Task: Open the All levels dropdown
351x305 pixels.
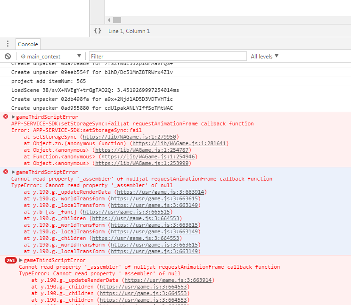Action: pos(264,56)
